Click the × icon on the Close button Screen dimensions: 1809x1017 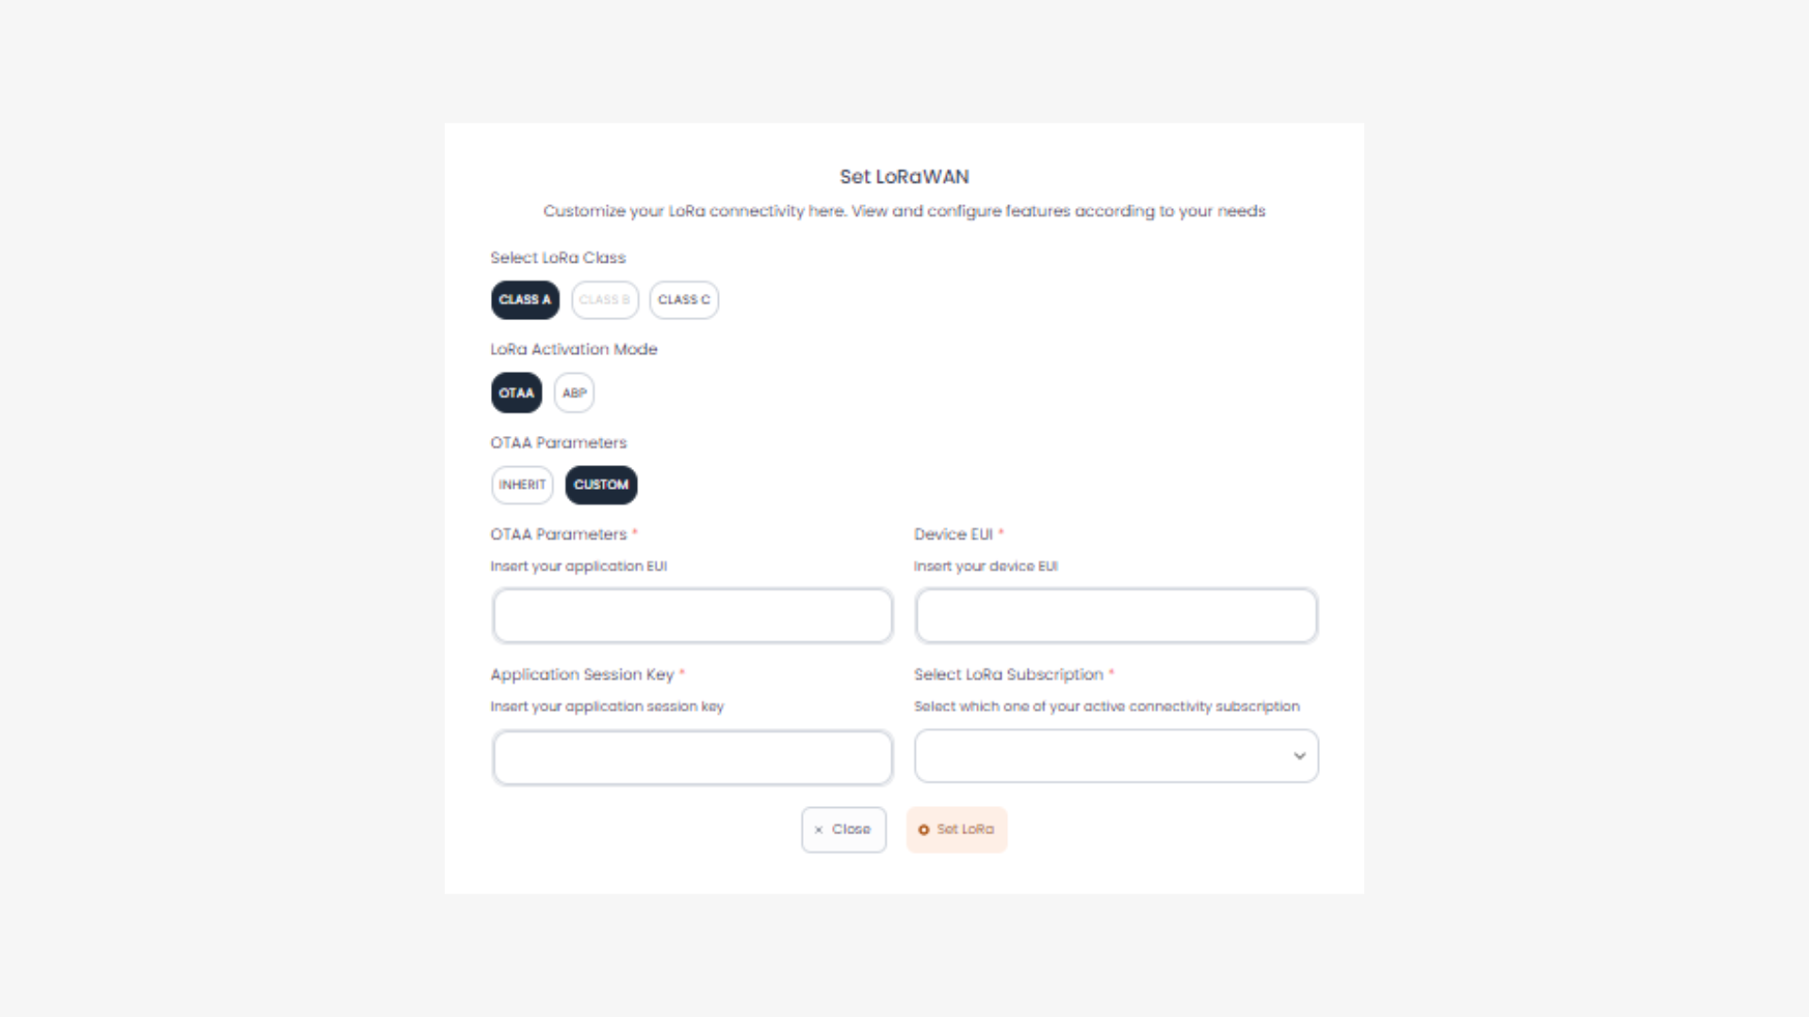point(818,830)
